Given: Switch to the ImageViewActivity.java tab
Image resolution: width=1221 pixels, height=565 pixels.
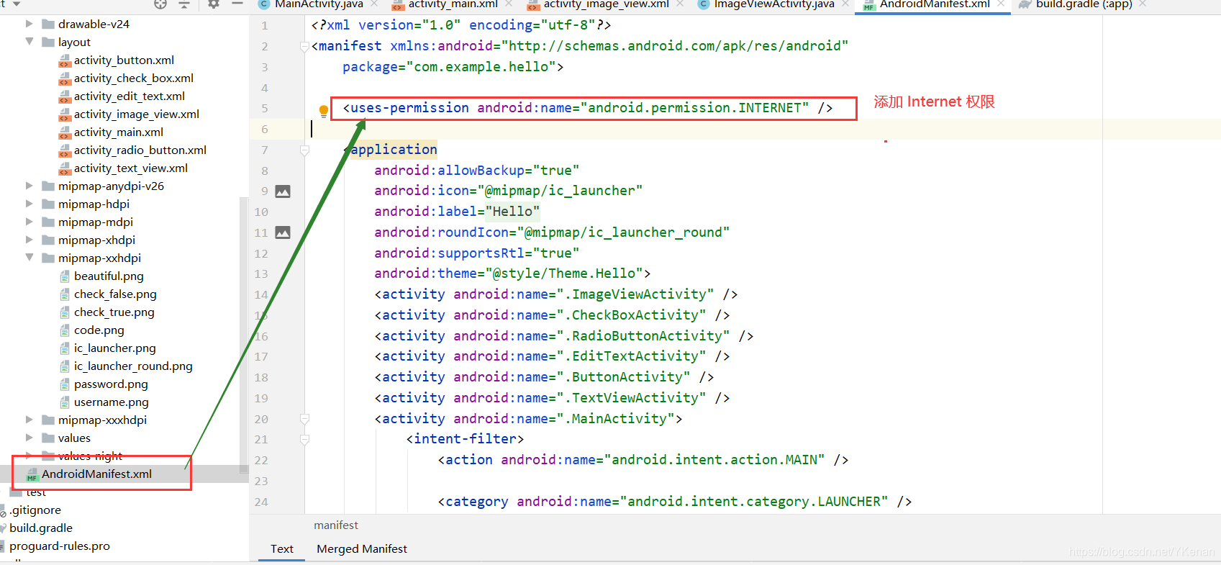Looking at the screenshot, I should [774, 4].
